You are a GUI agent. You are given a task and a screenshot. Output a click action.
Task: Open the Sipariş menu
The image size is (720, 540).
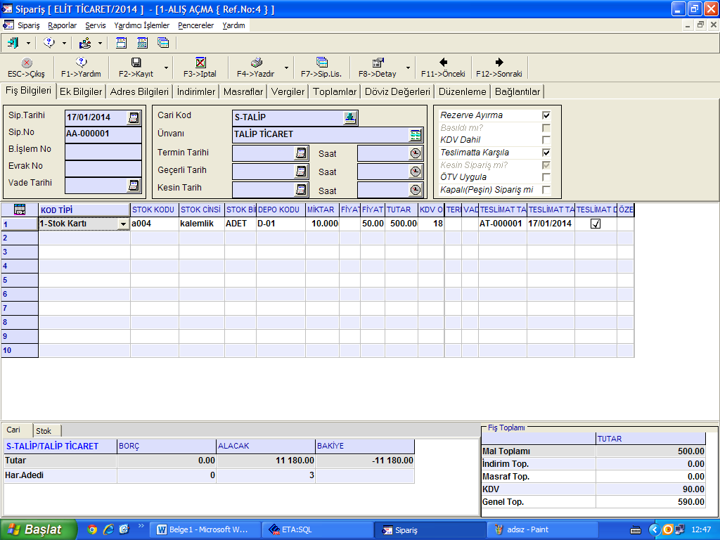(28, 25)
